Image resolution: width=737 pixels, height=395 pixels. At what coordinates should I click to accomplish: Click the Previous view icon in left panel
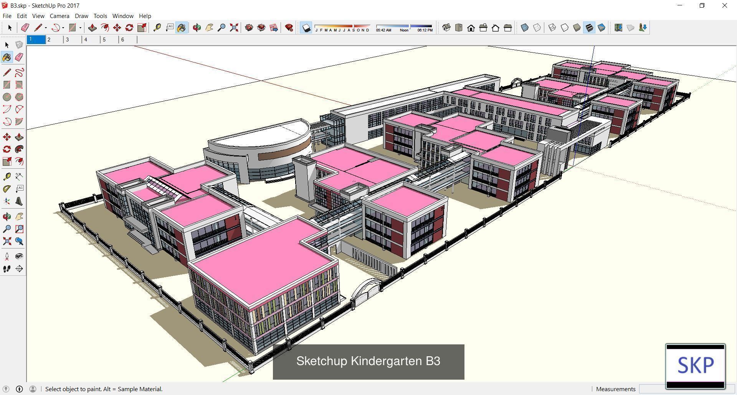coord(19,241)
